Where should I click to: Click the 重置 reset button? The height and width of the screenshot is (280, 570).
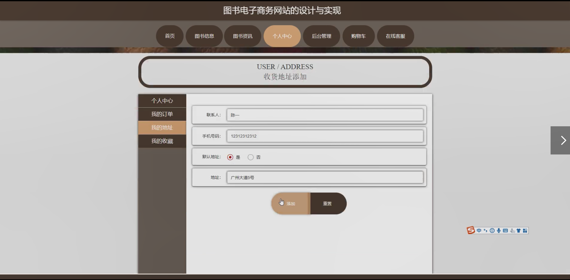[328, 204]
